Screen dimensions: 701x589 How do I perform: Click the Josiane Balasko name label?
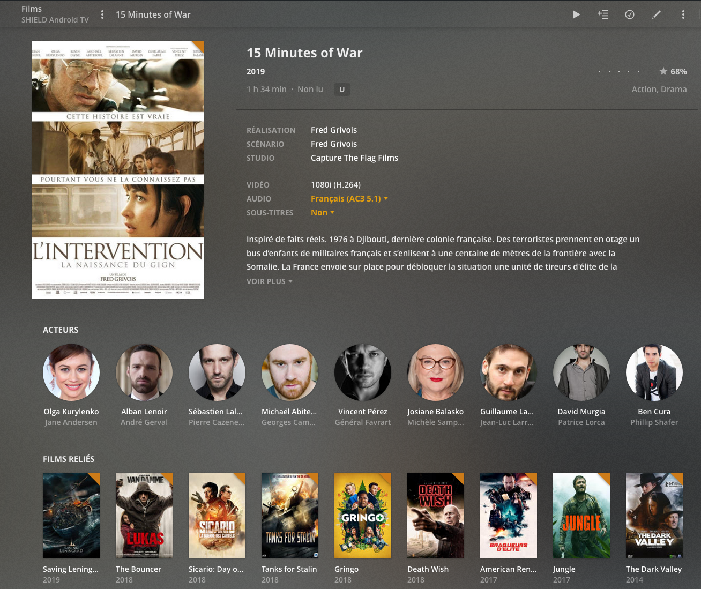[436, 412]
